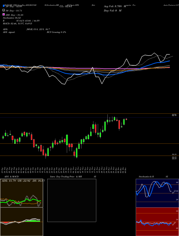179x236 pixels.
Task: Click the 'CL: 32.61' closing price text
Action: [66, 6]
